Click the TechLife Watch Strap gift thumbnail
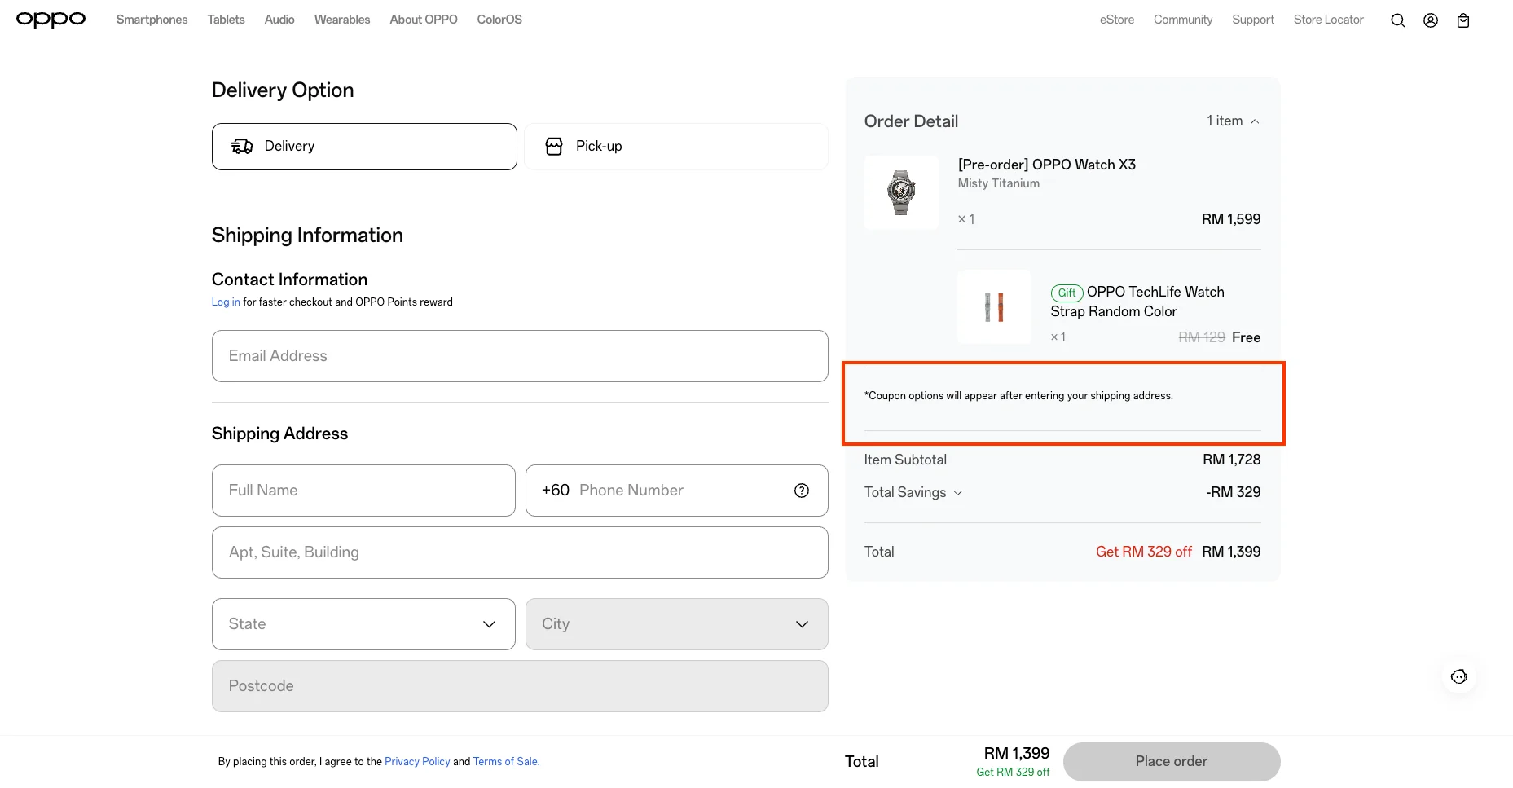The width and height of the screenshot is (1513, 788). point(993,307)
